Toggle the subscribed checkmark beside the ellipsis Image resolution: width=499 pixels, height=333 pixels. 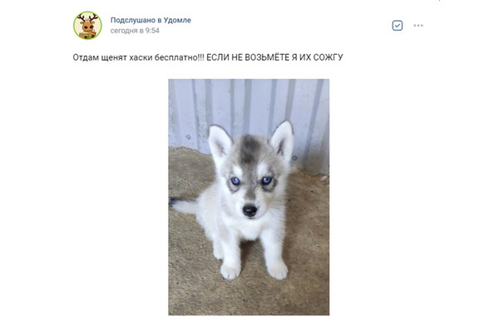398,26
